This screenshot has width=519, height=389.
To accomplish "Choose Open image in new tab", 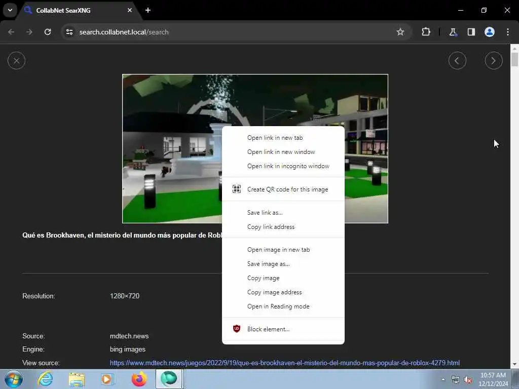I will point(283,250).
